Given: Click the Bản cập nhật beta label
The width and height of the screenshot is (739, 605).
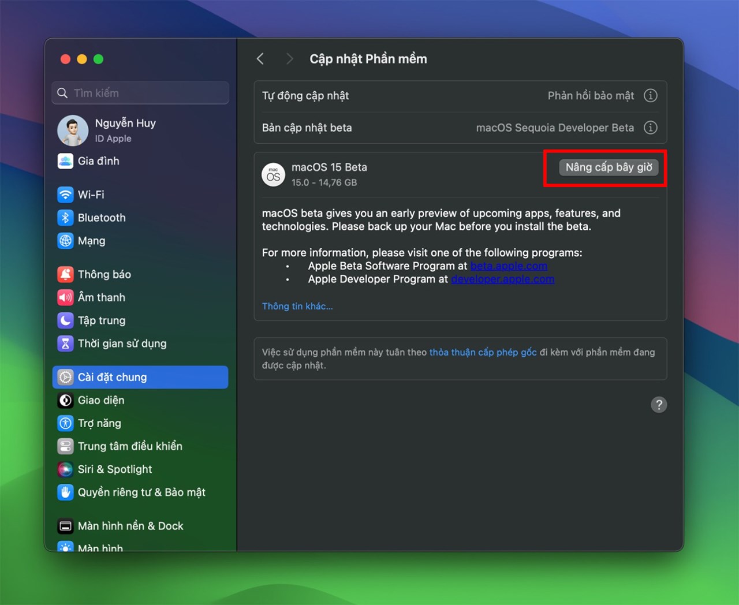Looking at the screenshot, I should (307, 128).
